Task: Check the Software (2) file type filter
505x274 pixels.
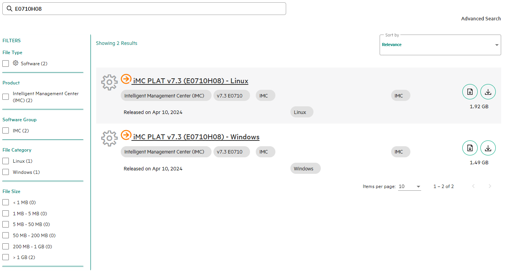Action: 6,64
